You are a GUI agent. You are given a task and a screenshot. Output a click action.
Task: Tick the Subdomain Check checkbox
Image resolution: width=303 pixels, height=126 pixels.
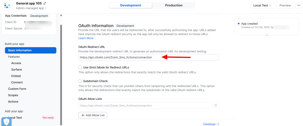[80, 81]
